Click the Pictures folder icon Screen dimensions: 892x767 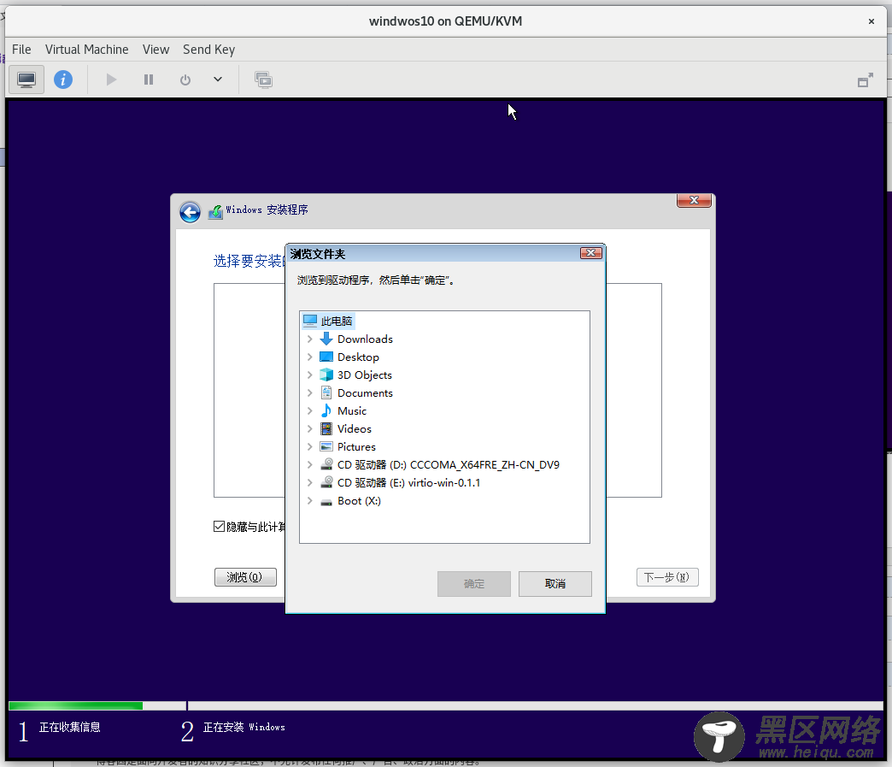point(326,446)
